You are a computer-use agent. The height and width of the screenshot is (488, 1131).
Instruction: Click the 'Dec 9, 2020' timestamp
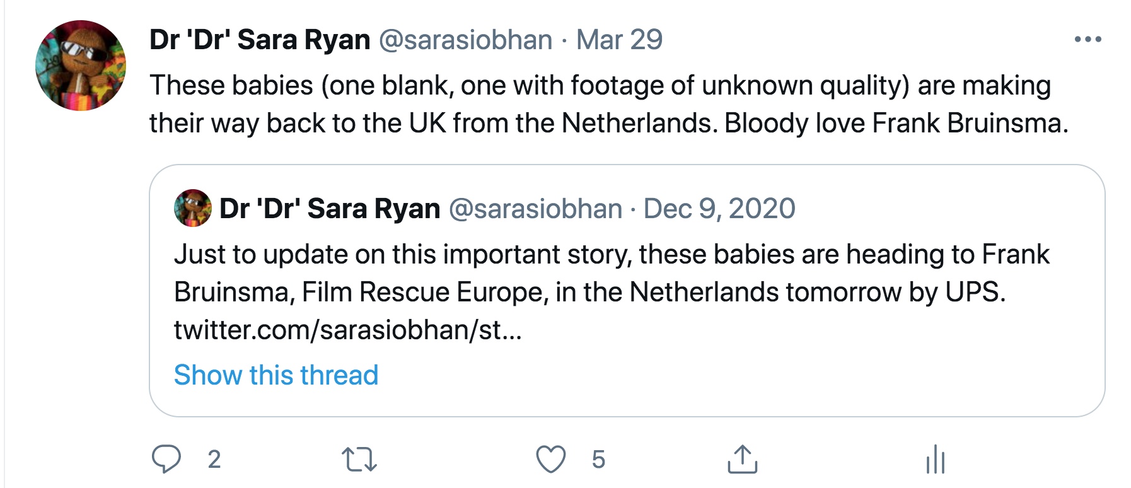click(719, 208)
